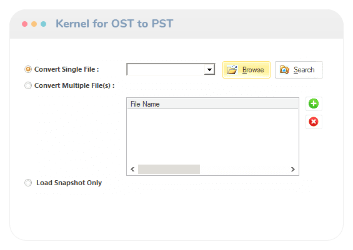The image size is (353, 250).
Task: Click the green plus add file icon
Action: 314,103
